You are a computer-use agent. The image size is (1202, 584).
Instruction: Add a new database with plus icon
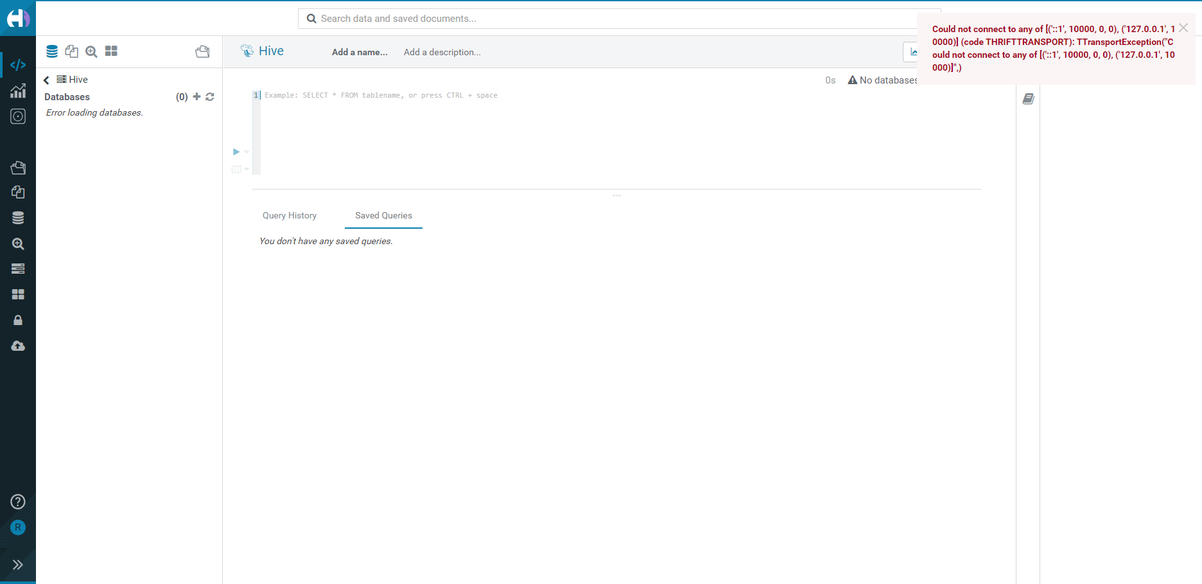pos(197,96)
